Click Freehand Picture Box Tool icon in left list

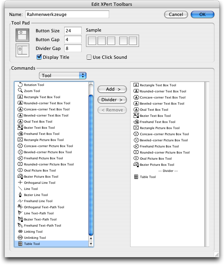tap(20, 158)
